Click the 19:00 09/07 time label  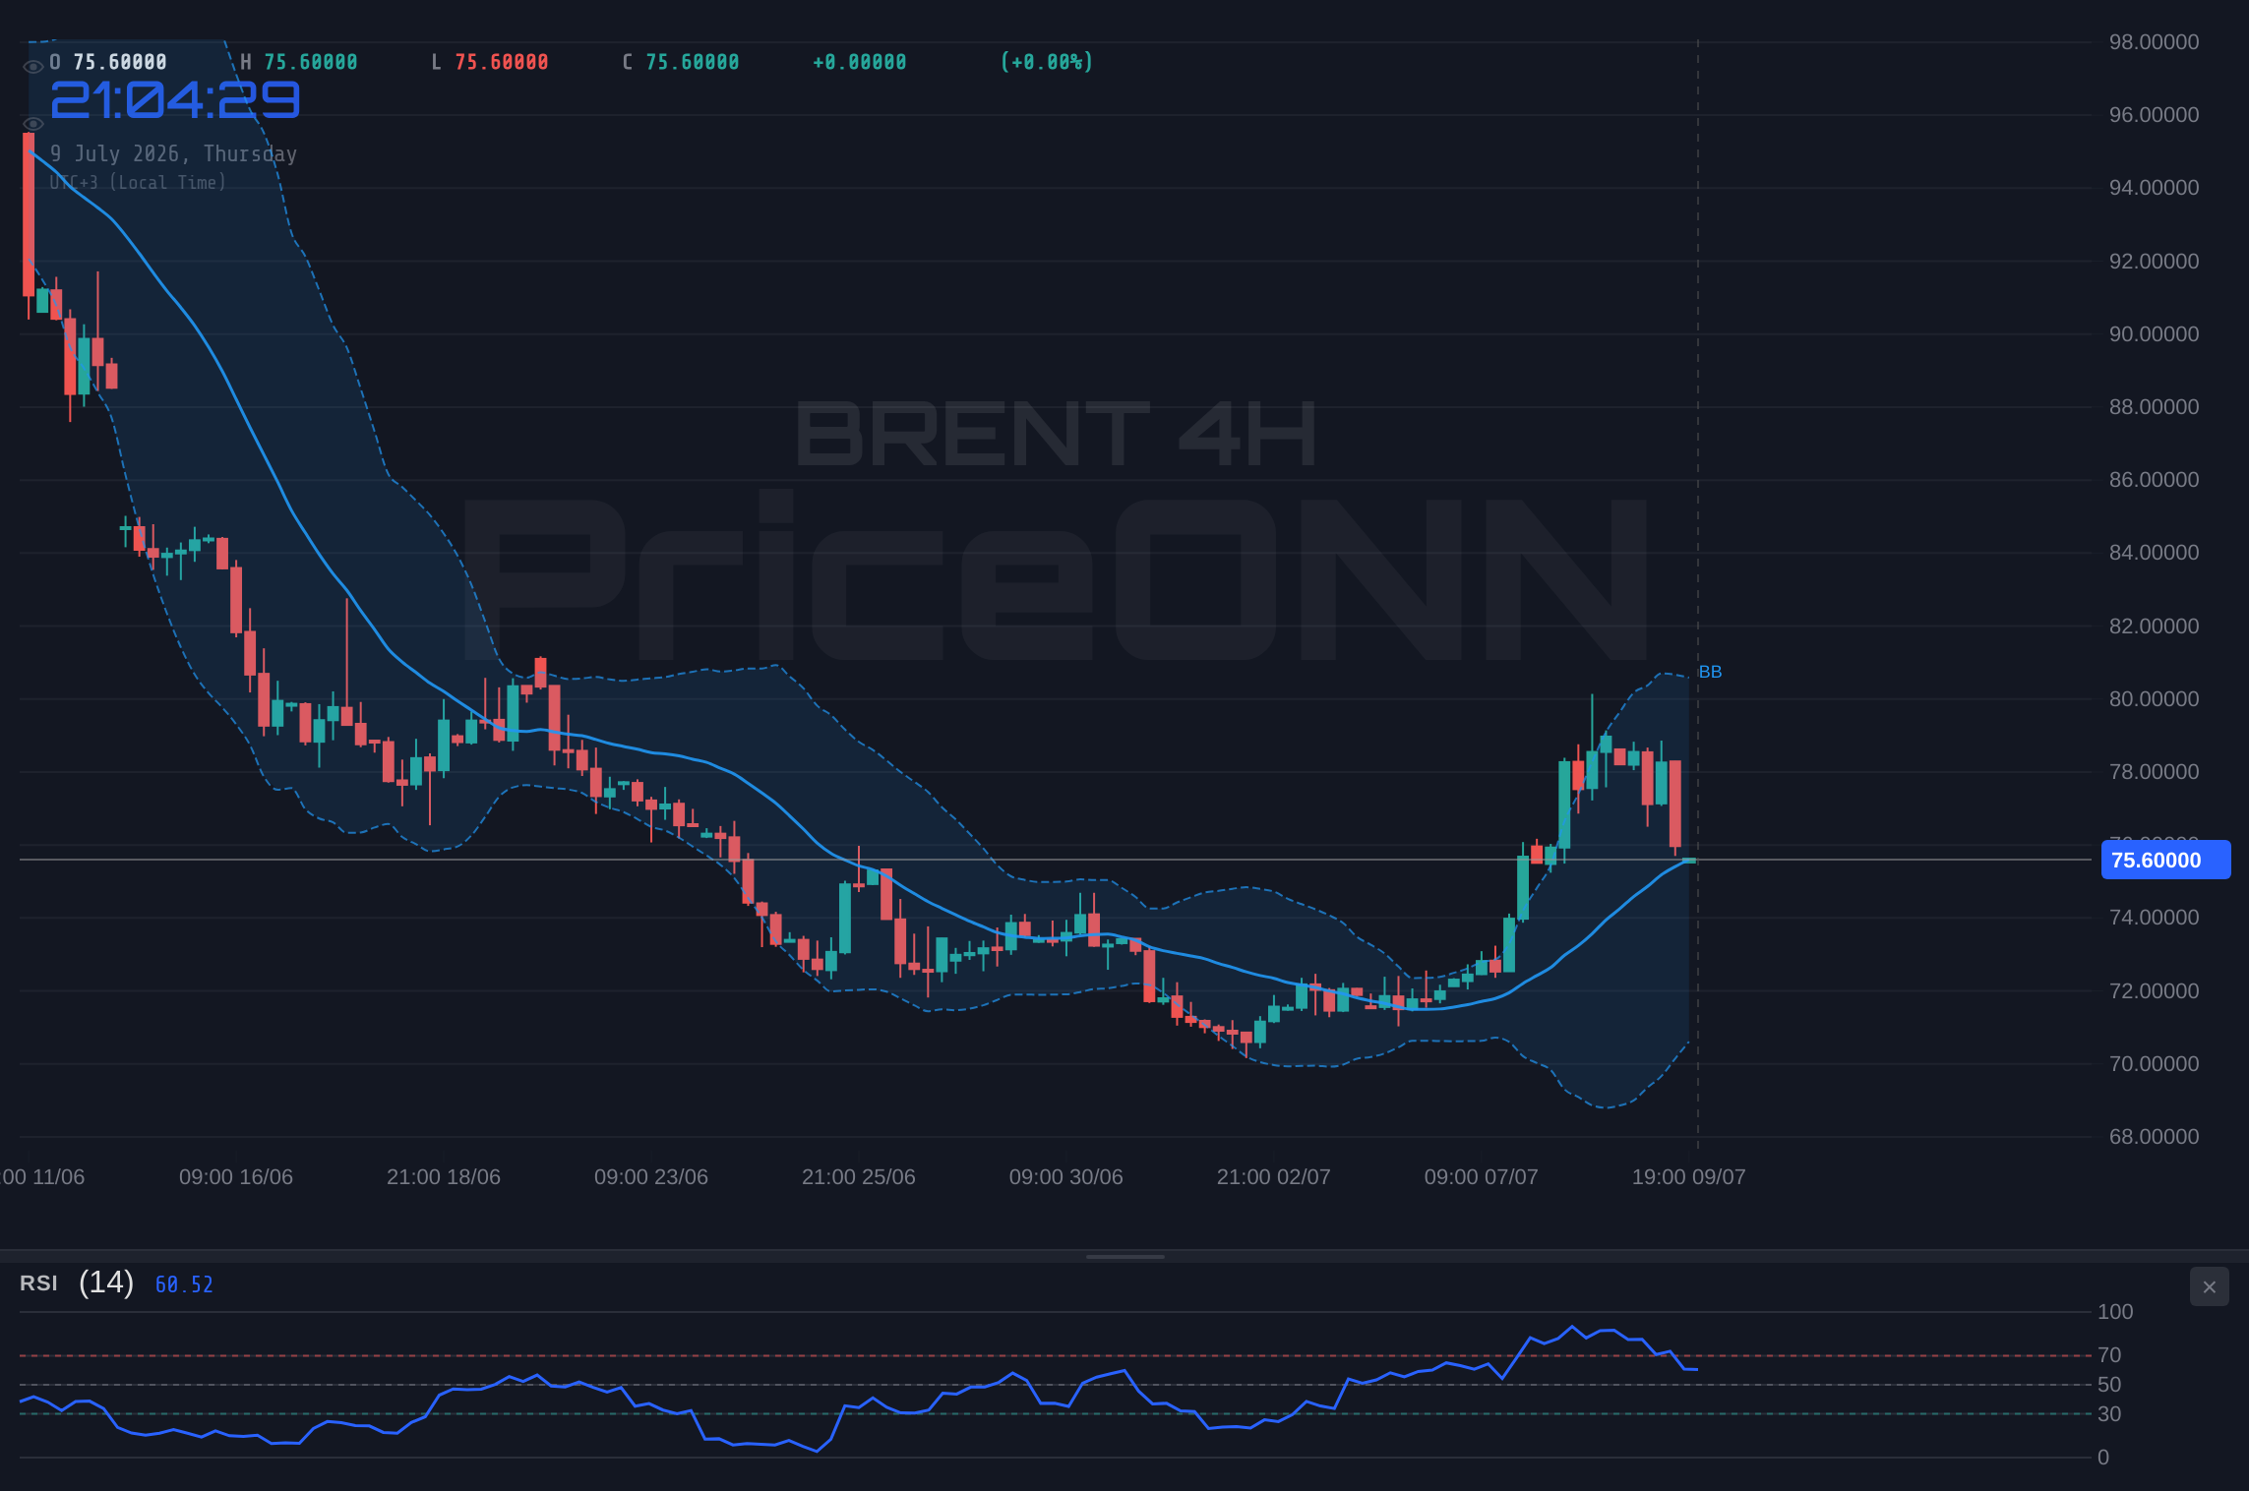click(1689, 1177)
